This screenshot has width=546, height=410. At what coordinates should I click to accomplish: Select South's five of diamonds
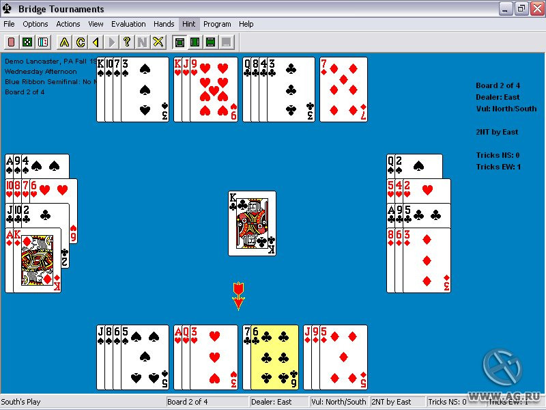344,357
